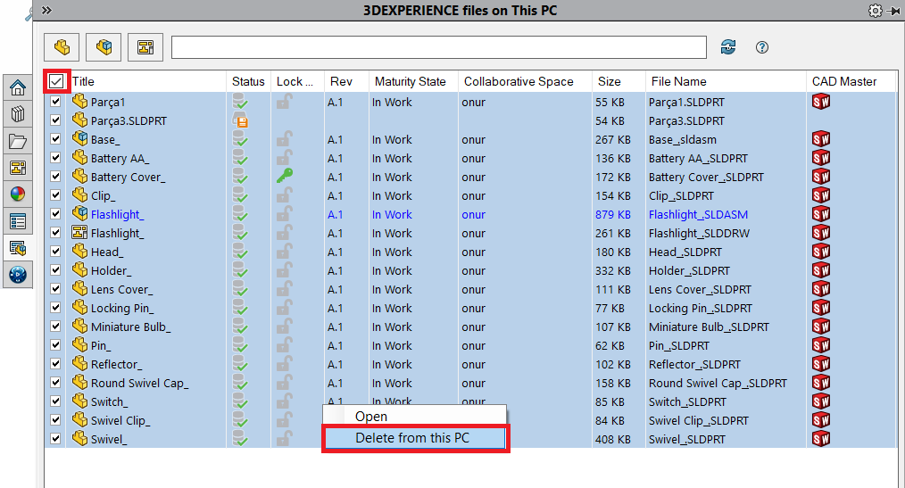Uncheck the Flashlight_ assembly checkbox
The width and height of the screenshot is (905, 488).
point(56,214)
